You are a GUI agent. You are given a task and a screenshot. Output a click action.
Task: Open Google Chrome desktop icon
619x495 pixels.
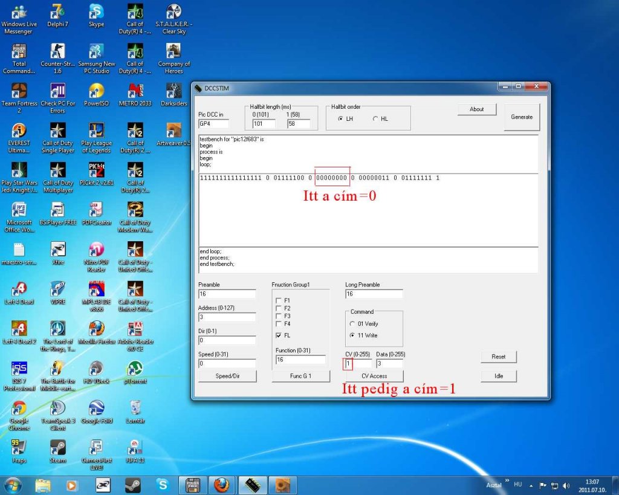[x=19, y=416]
